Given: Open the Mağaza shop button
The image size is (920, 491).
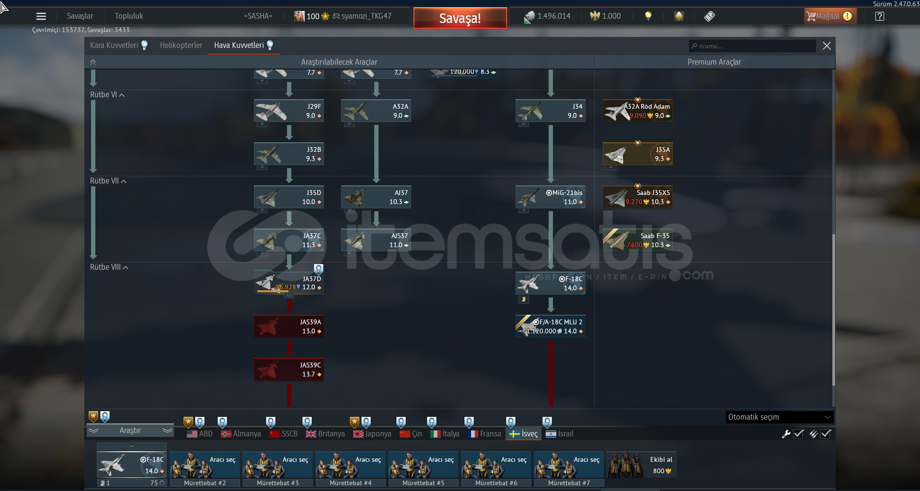Looking at the screenshot, I should pyautogui.click(x=830, y=16).
